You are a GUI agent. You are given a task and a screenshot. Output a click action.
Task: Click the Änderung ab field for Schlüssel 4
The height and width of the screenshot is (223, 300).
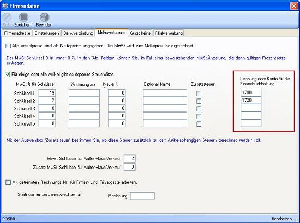[x=84, y=116]
